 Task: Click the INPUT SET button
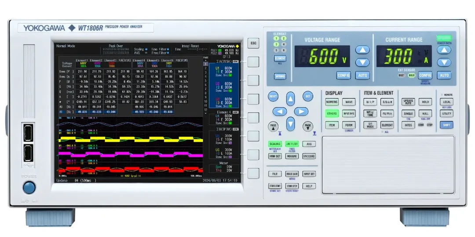pos(309,174)
